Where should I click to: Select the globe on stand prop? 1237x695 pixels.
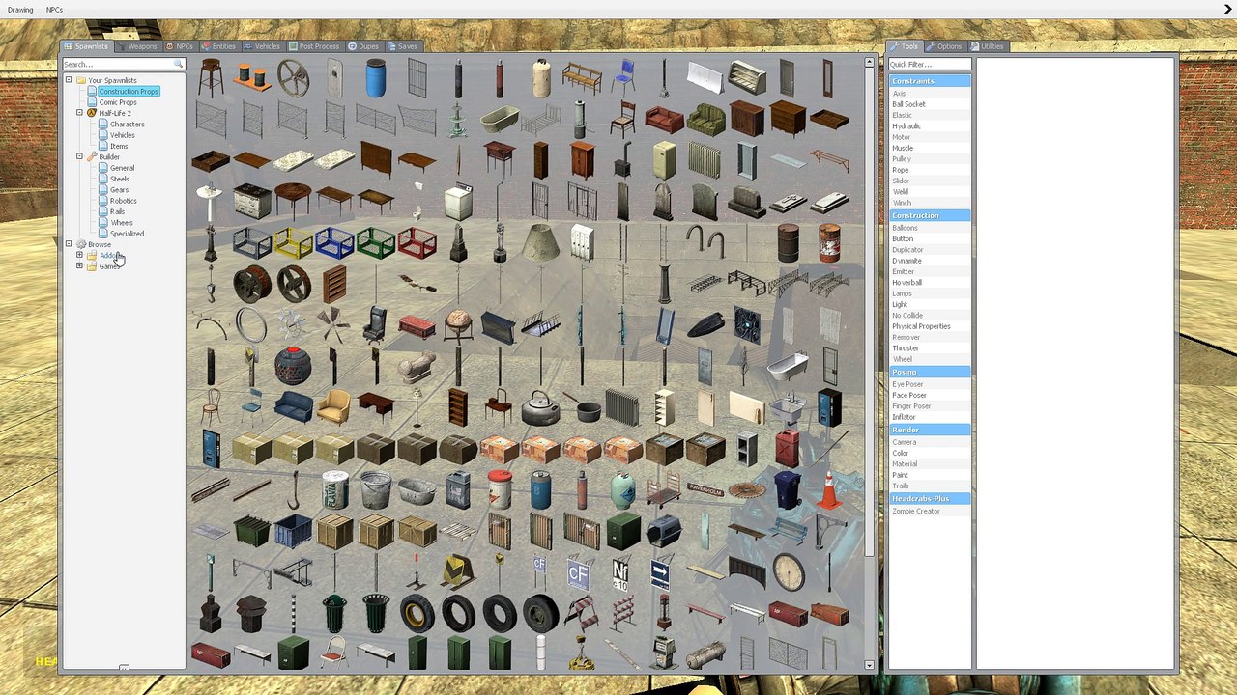click(x=458, y=325)
